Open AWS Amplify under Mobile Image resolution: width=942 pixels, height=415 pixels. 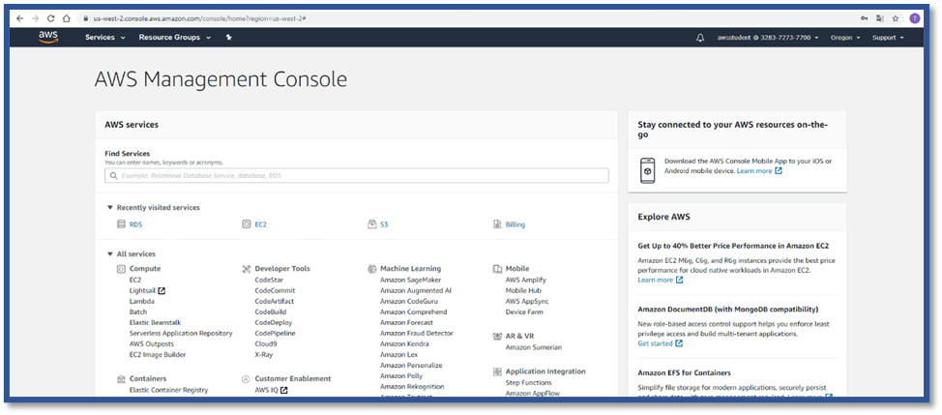tap(526, 280)
